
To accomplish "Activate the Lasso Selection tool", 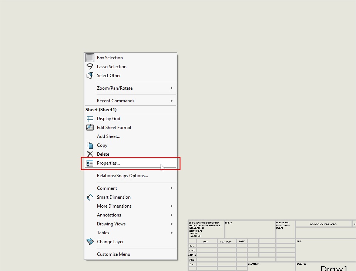I will point(90,67).
